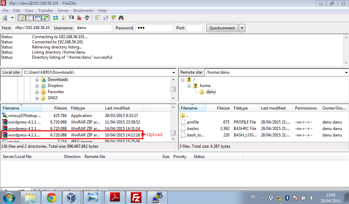Open PuTTY from taskbar

[x=157, y=198]
